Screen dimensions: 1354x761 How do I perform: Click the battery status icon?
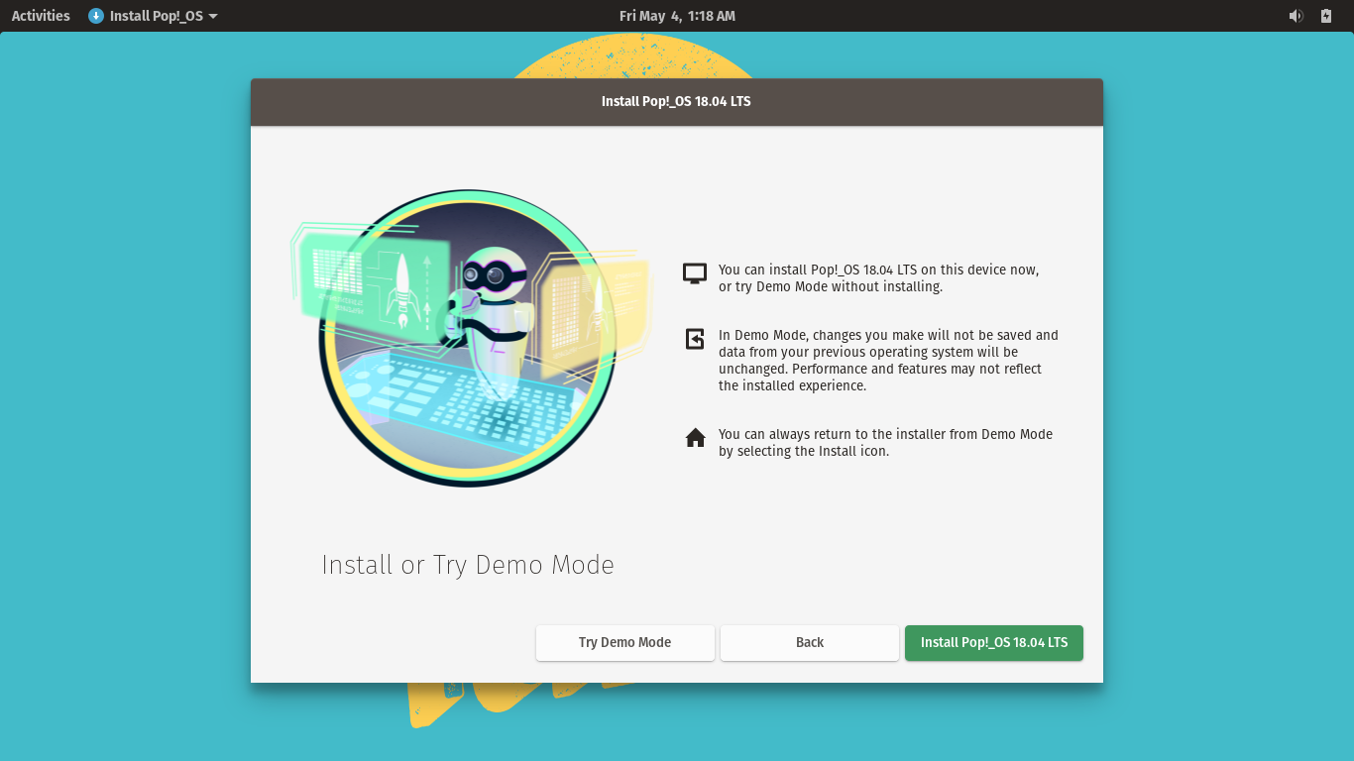coord(1326,16)
